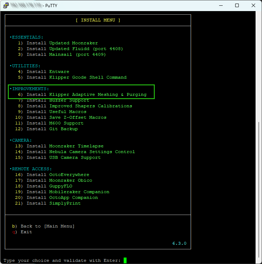Select Install Save Z-Offset Macros line
The width and height of the screenshot is (262, 264).
pyautogui.click(x=61, y=117)
